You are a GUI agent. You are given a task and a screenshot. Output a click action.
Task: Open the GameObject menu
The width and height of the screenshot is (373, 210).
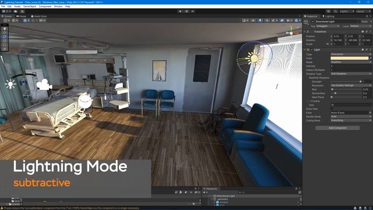coord(30,6)
